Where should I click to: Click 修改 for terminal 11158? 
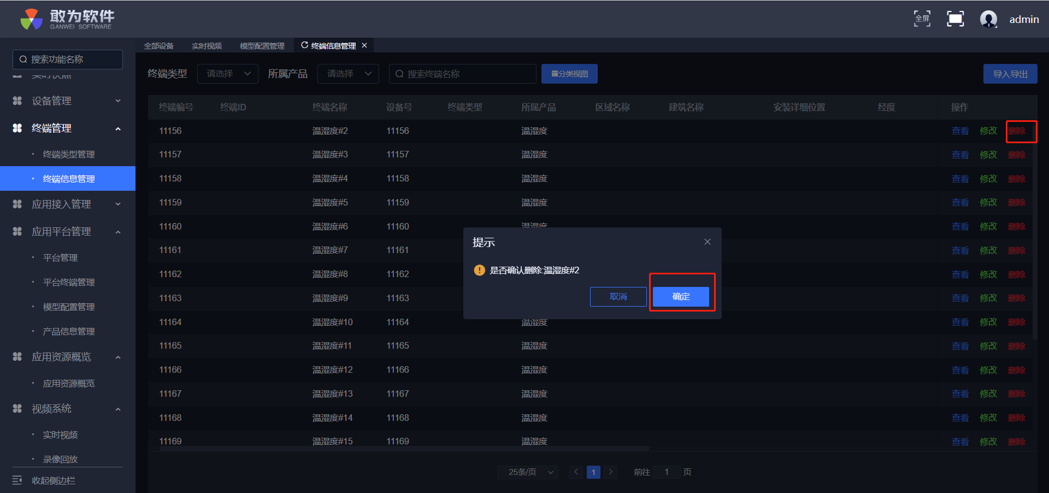988,179
